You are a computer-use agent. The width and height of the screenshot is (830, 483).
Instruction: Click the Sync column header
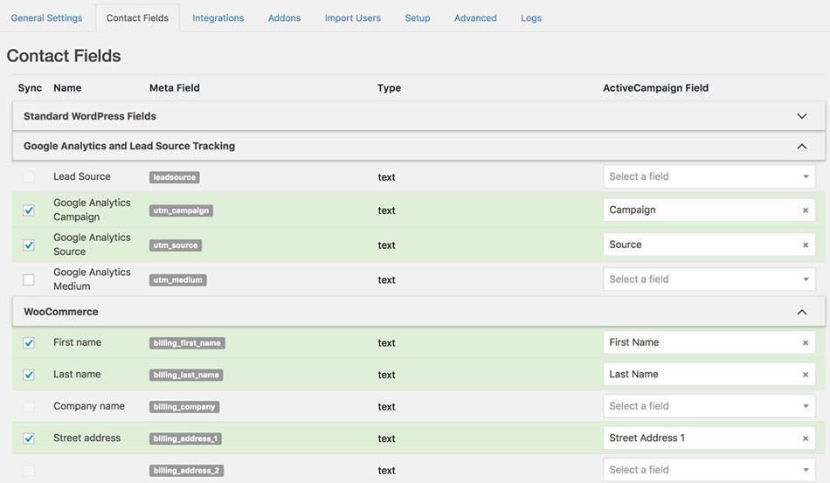click(x=30, y=88)
